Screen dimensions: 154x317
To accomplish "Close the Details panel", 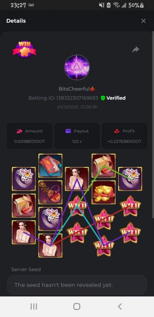I will coord(143,21).
